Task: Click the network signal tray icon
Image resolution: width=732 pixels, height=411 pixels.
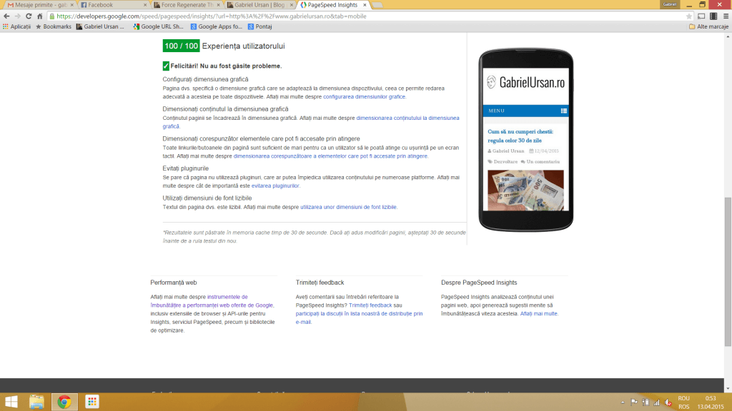Action: (x=656, y=402)
